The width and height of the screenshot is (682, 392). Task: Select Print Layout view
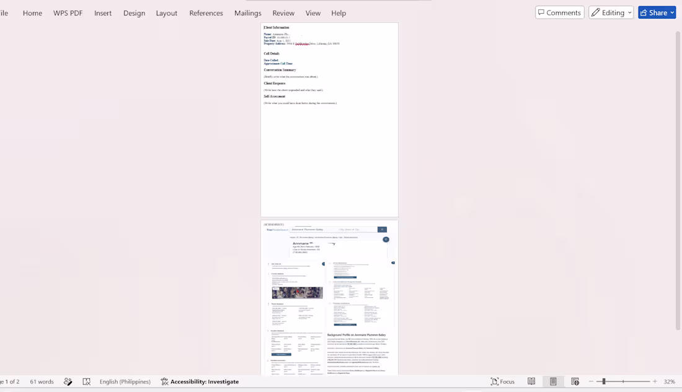[553, 381]
